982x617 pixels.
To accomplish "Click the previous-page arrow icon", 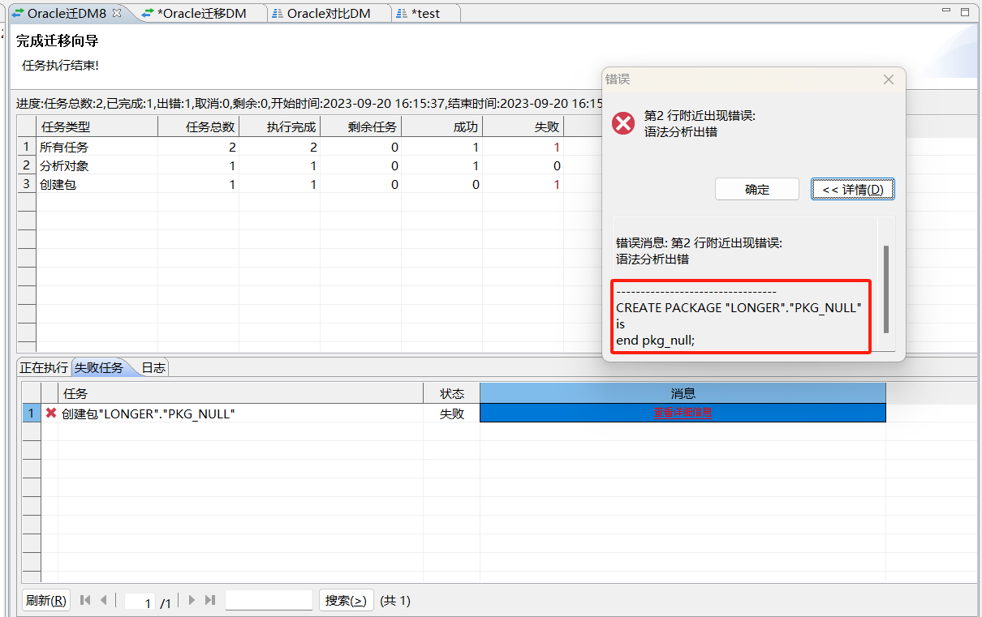I will pyautogui.click(x=104, y=600).
